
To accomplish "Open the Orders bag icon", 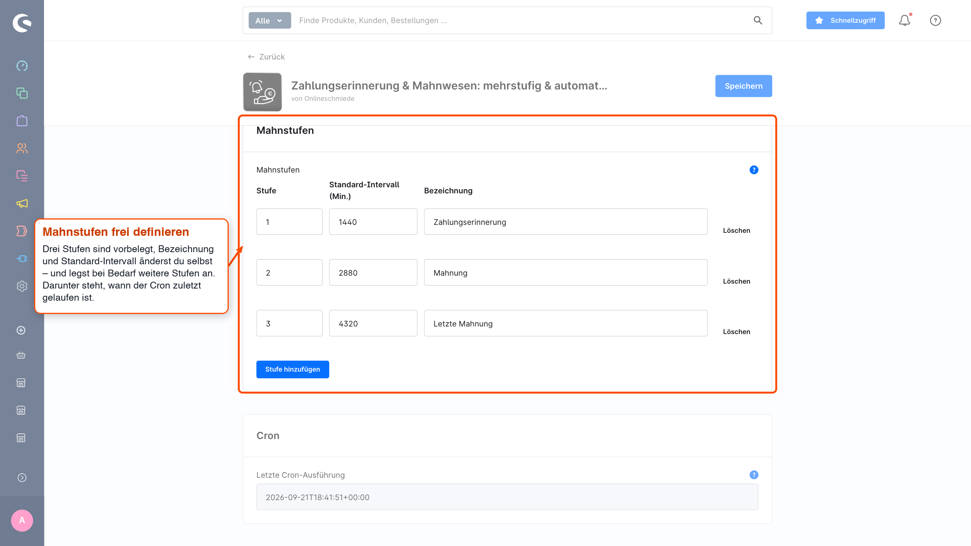I will click(x=22, y=121).
